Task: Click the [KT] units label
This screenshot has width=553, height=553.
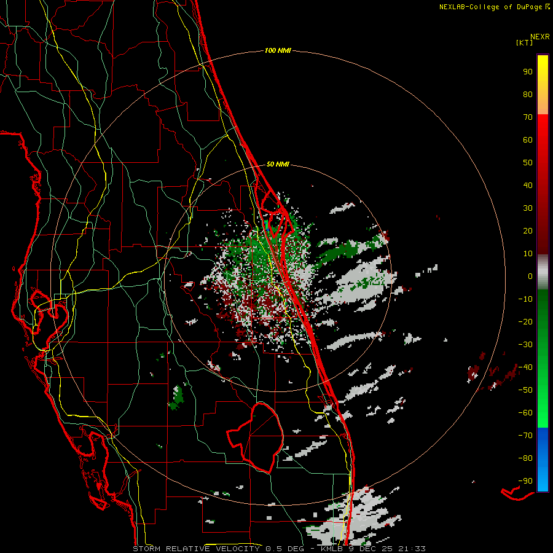Action: pos(525,42)
